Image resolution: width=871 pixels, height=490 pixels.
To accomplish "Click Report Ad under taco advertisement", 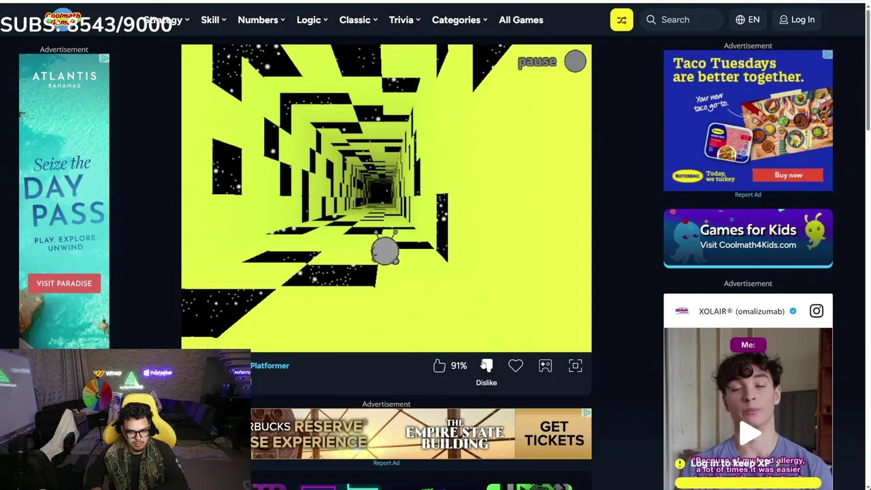I will (x=748, y=195).
